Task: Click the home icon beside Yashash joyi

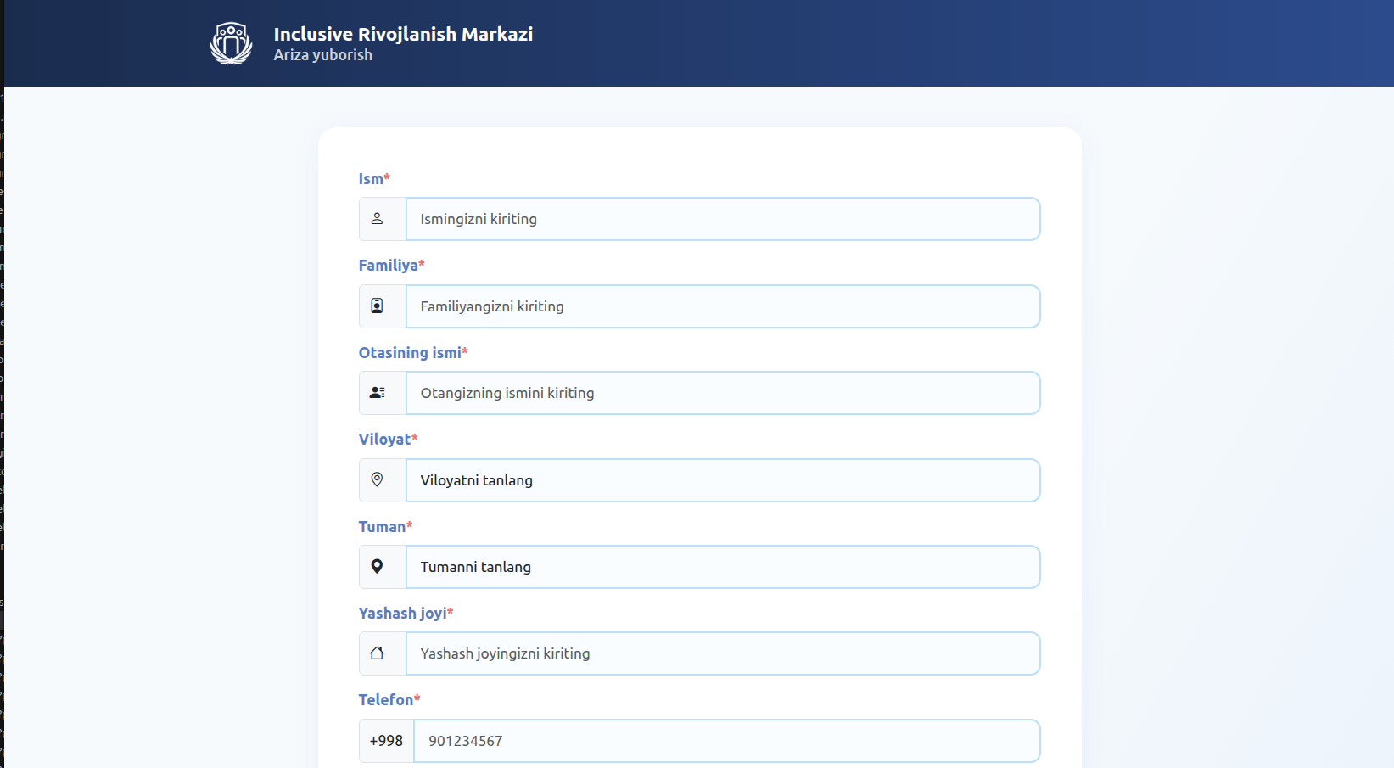Action: tap(379, 653)
